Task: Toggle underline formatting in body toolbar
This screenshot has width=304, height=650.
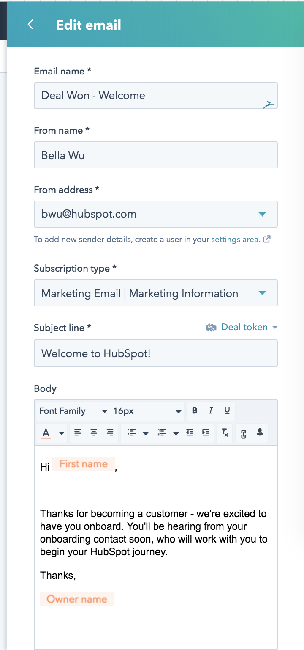Action: click(x=227, y=410)
